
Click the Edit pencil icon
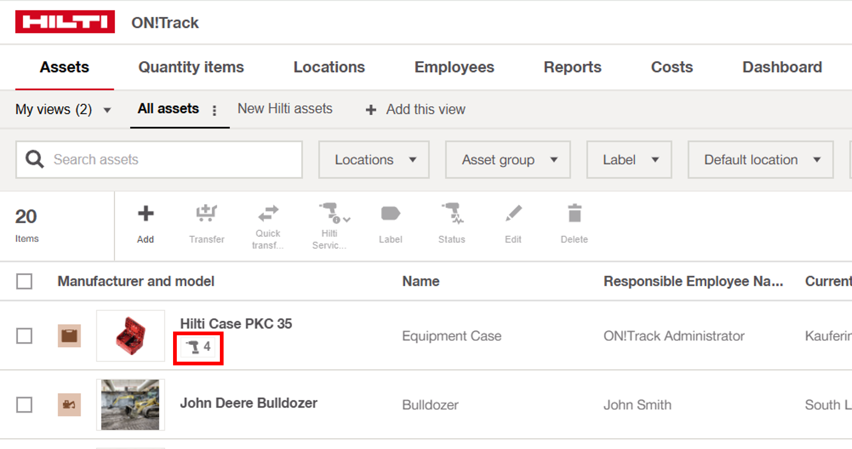pyautogui.click(x=513, y=214)
